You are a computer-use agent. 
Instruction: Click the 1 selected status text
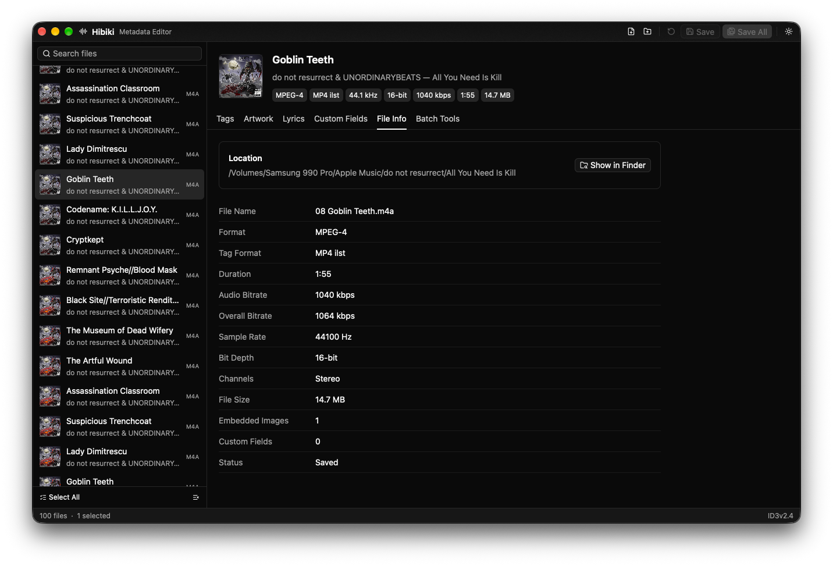(94, 516)
